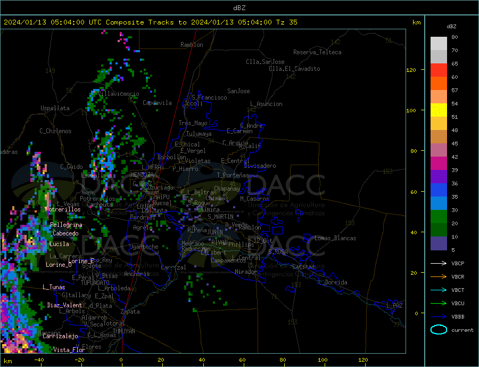The image size is (479, 367).
Task: Pick the magenta swatch between 42 and 39
Action: (x=439, y=164)
